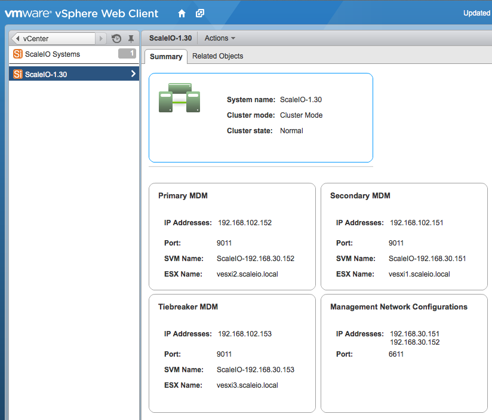Open the Related Objects tab
The height and width of the screenshot is (420, 492).
[217, 56]
